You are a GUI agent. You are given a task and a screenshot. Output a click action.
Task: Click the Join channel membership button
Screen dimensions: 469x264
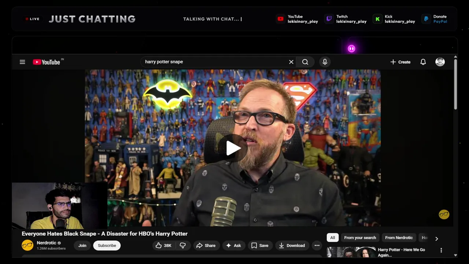point(82,245)
